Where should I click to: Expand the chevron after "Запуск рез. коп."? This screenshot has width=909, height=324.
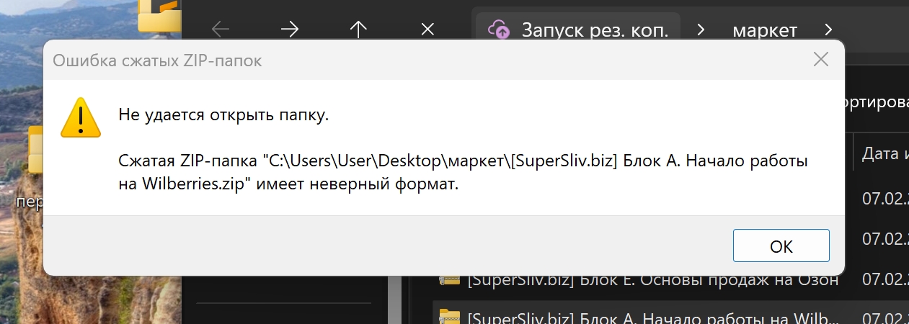(x=701, y=30)
